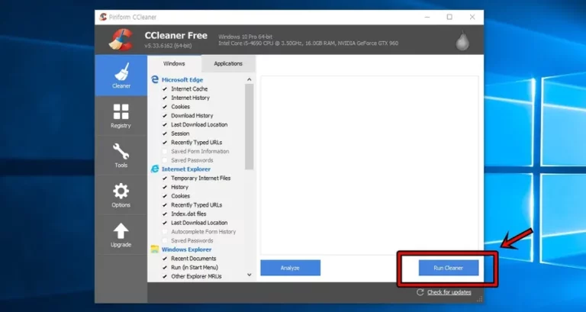Screen dimensions: 586x312
Task: Open the Options gear section
Action: point(121,195)
